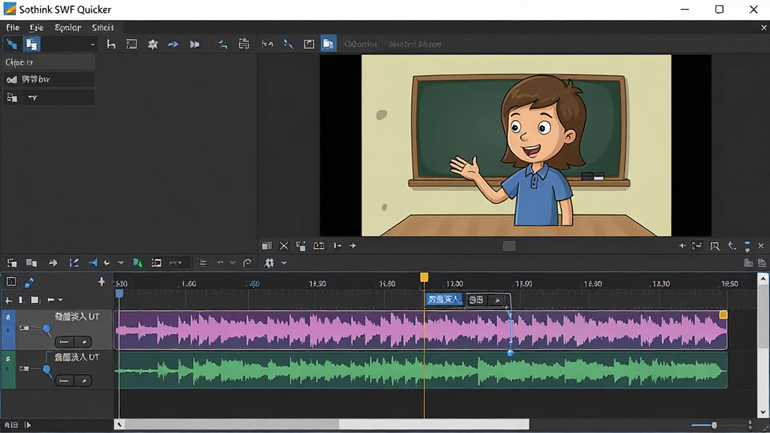
Task: Click the right pill button on the green track
Action: tap(83, 380)
